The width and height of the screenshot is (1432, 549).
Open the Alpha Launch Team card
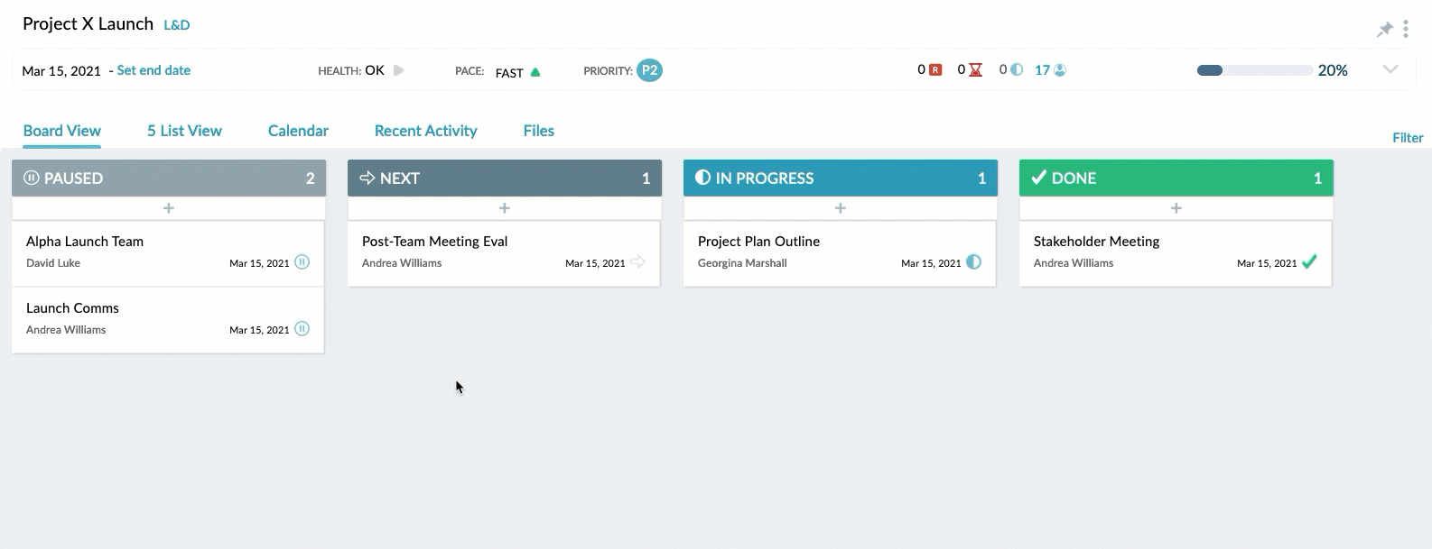point(168,253)
